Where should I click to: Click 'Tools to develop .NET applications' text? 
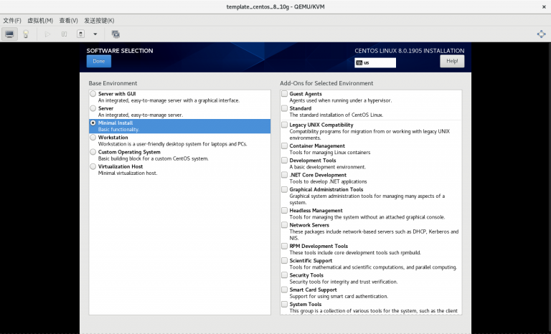coord(328,181)
